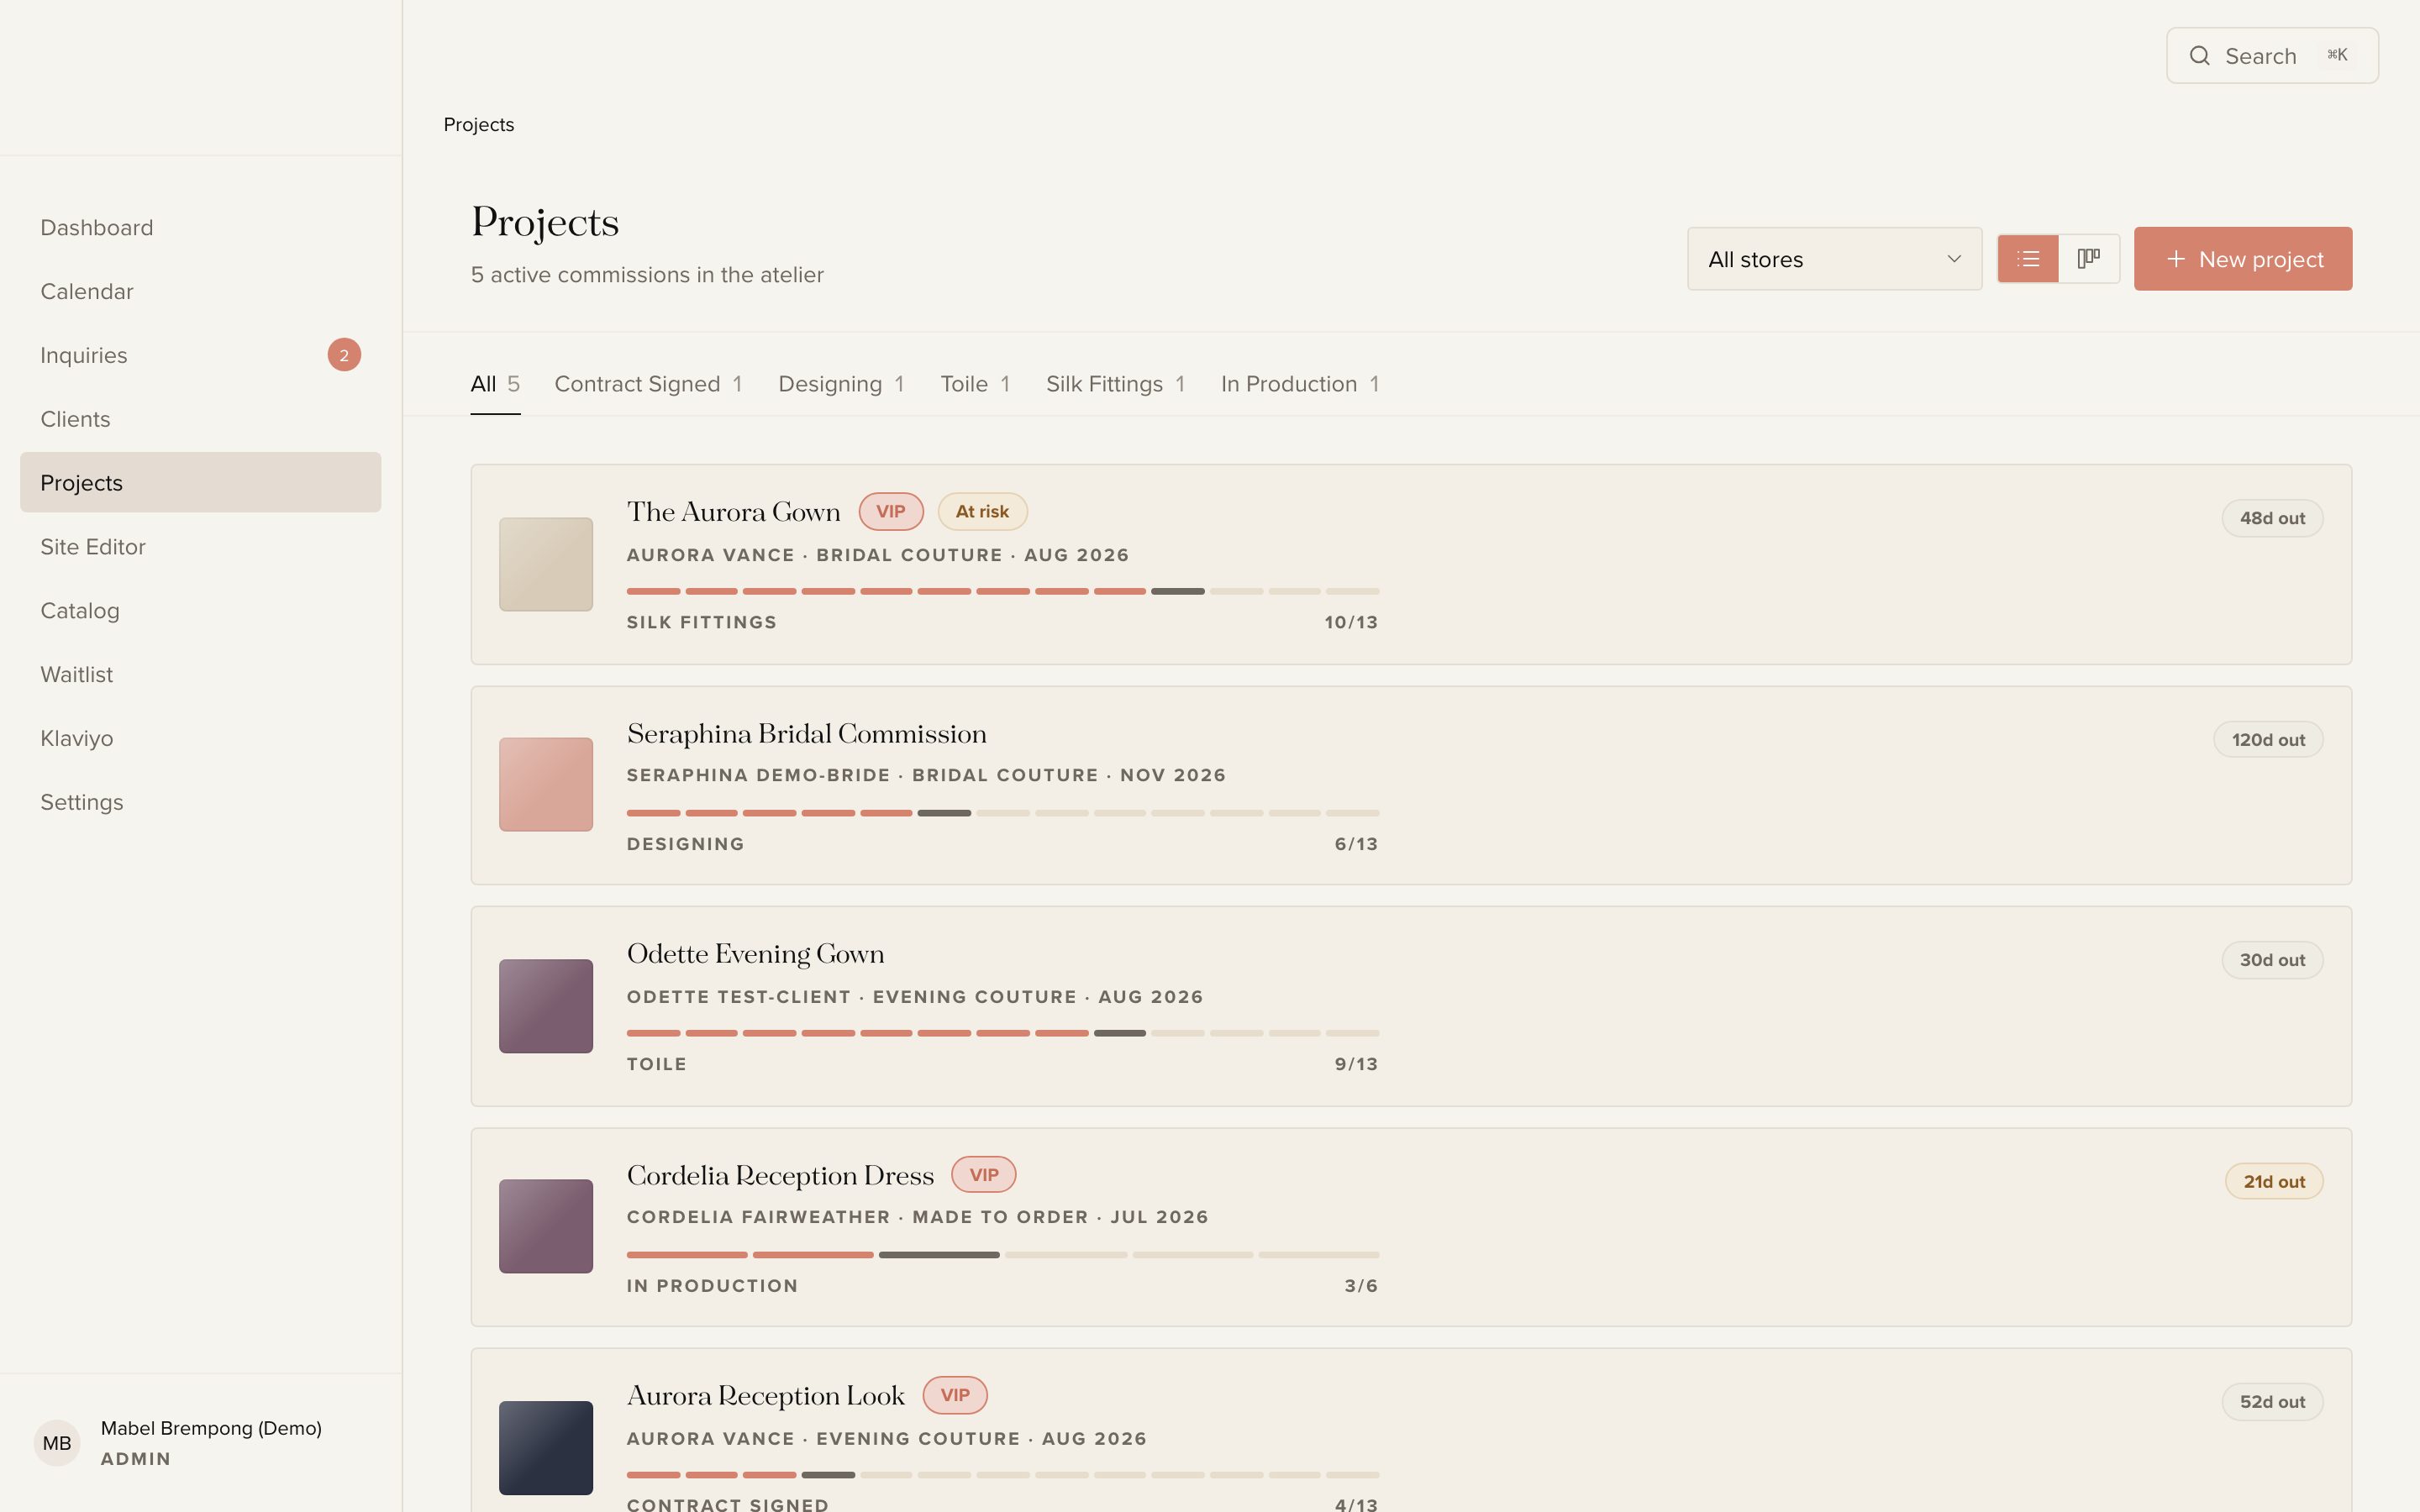The height and width of the screenshot is (1512, 2420).
Task: Select the In Production tab
Action: pos(1300,384)
